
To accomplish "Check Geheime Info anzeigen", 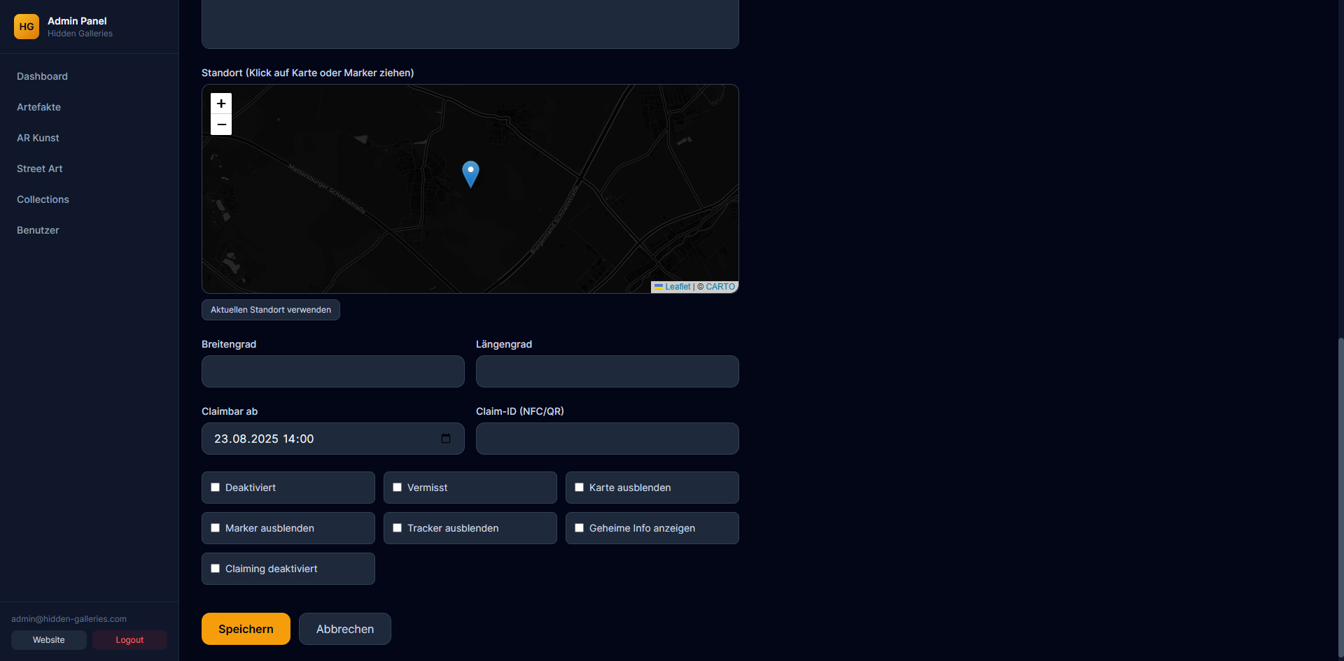I will (580, 528).
